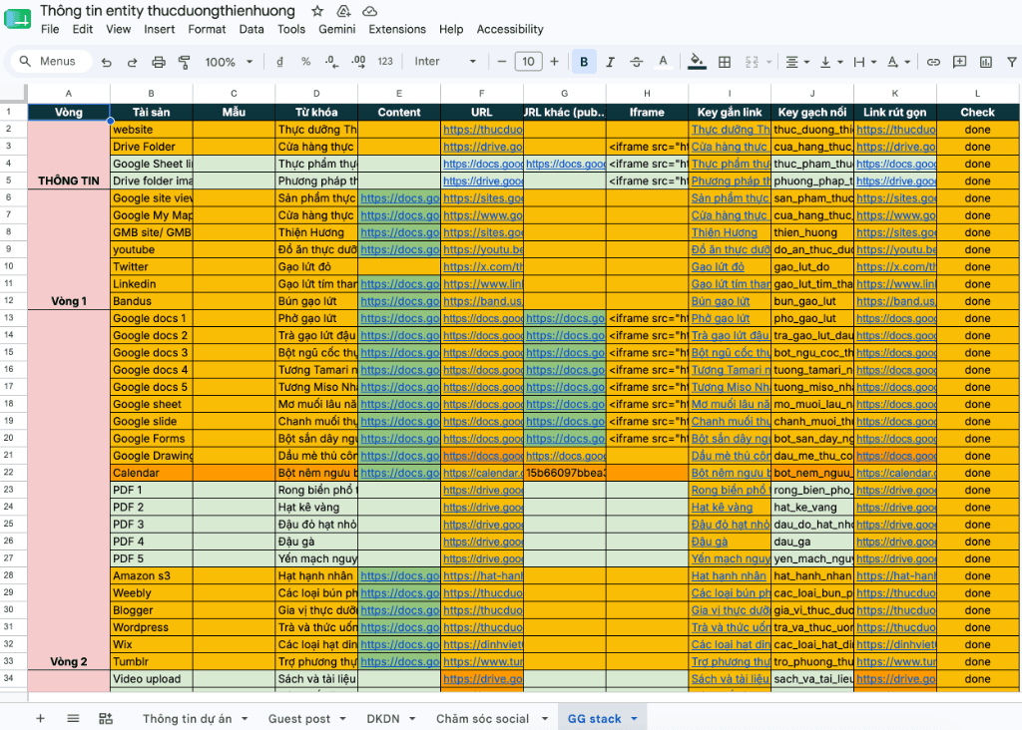1022x730 pixels.
Task: Select the Vòng header cell
Action: coord(69,112)
